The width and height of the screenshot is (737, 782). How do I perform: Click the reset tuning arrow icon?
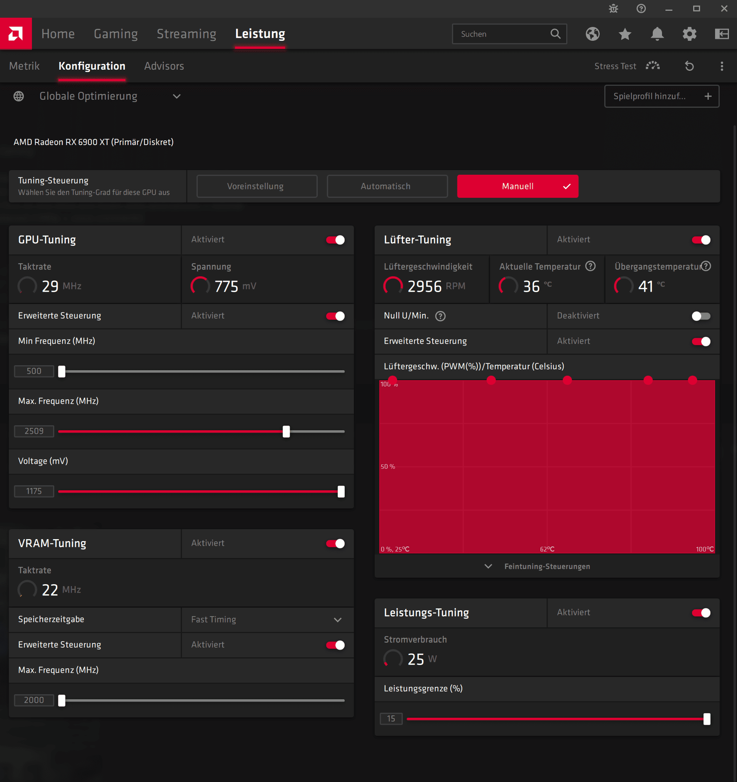point(689,66)
